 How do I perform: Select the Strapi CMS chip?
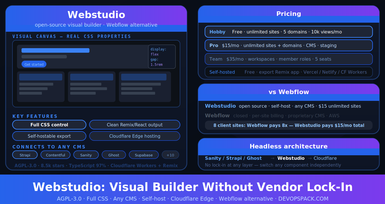(25, 155)
